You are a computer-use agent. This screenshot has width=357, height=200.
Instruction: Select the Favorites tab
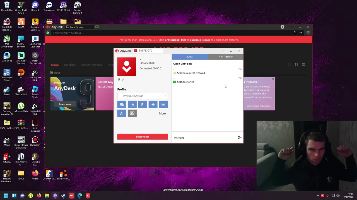coord(70,65)
